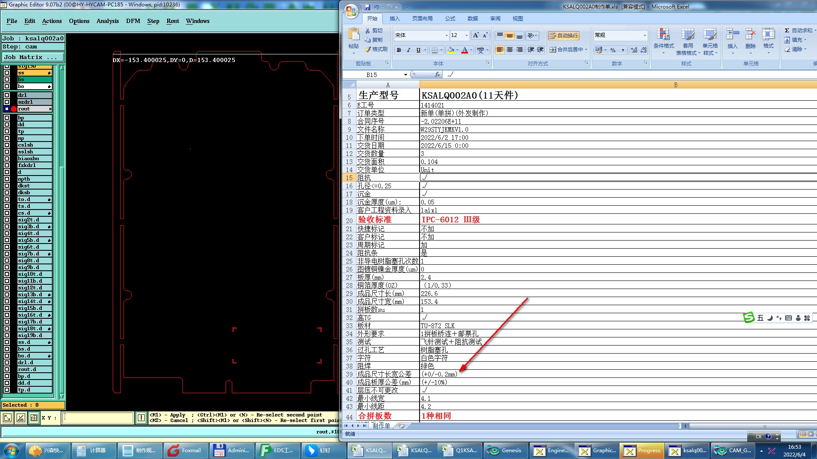The height and width of the screenshot is (459, 817).
Task: Switch to the 插入 ribbon tab
Action: 394,18
